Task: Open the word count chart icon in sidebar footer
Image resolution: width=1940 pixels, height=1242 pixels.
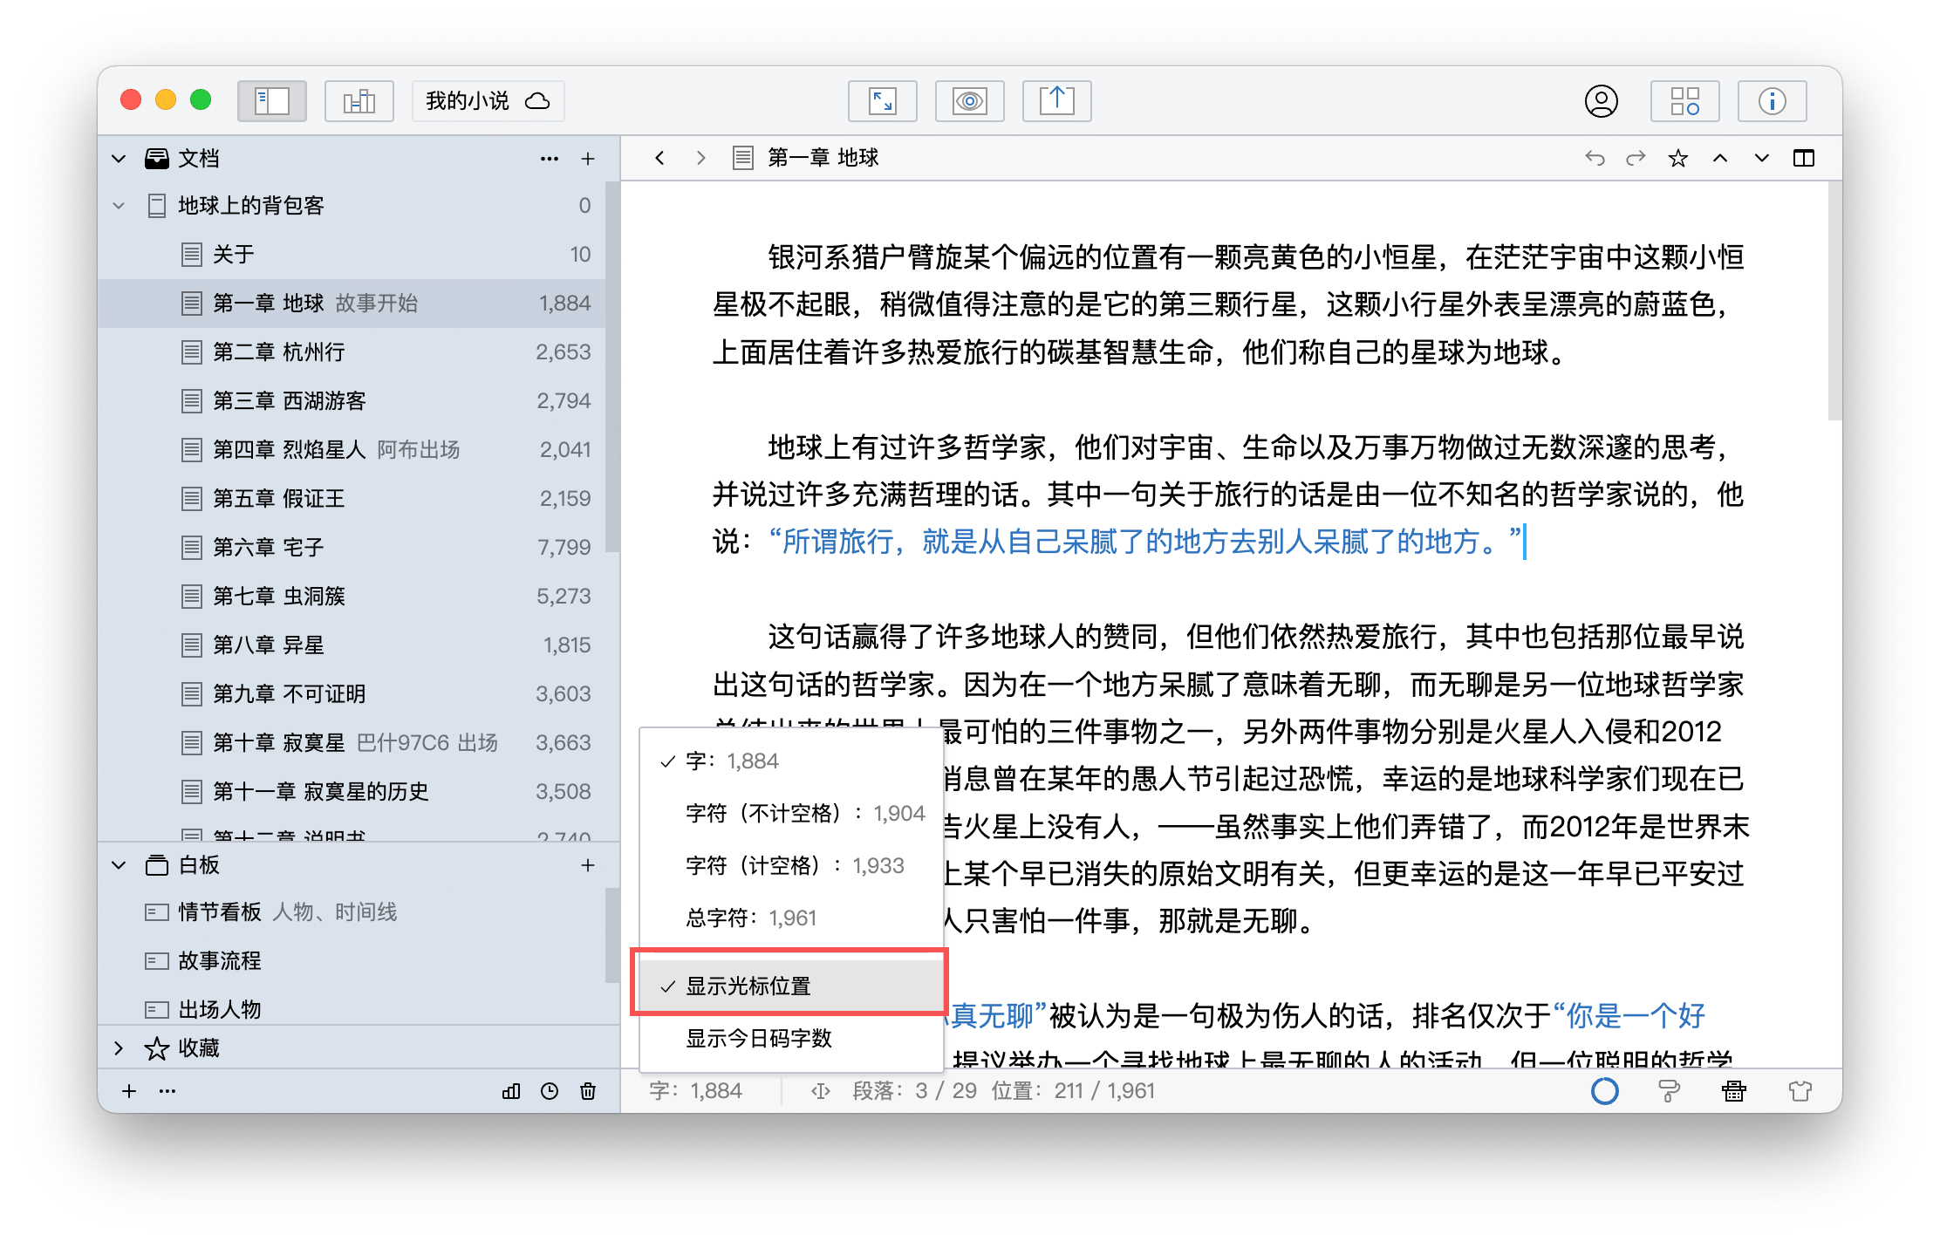Action: [x=511, y=1091]
